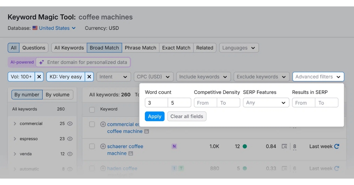Expand the venda keyword group

point(15,154)
